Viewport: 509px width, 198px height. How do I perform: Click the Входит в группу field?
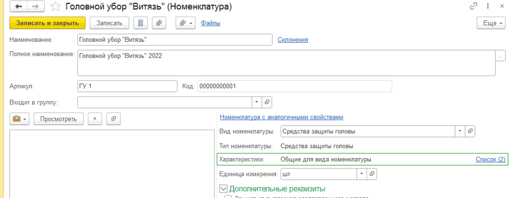pyautogui.click(x=165, y=102)
